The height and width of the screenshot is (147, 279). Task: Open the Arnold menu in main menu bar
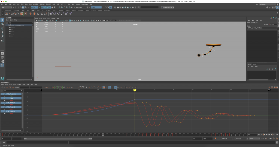tap(78, 4)
